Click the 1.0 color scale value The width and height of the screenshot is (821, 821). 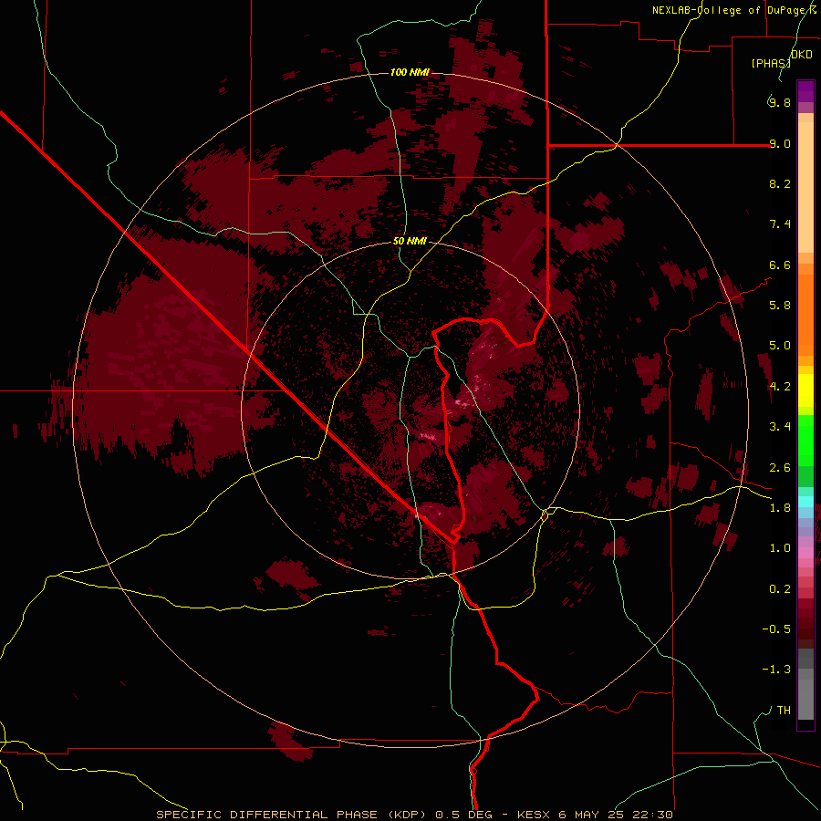point(780,548)
